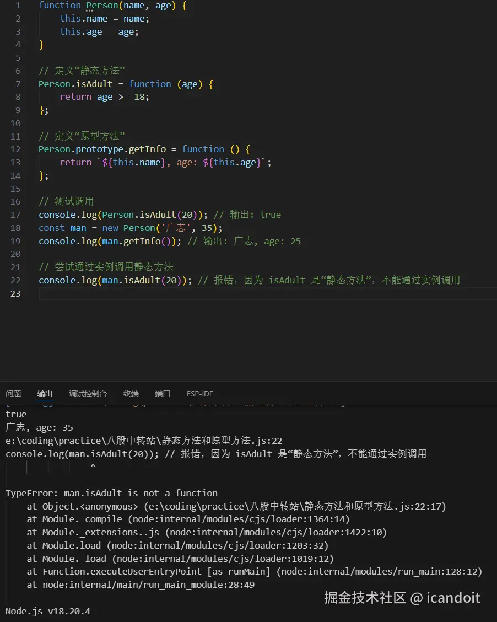Click the comment '测试调用'

coord(66,201)
